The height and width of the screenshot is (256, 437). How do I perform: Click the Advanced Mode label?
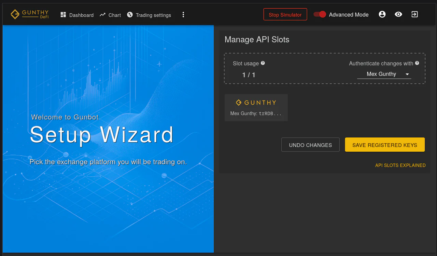coord(349,15)
